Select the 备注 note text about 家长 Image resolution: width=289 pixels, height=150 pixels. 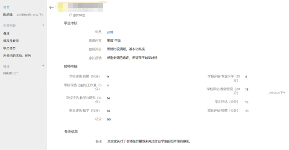149,141
